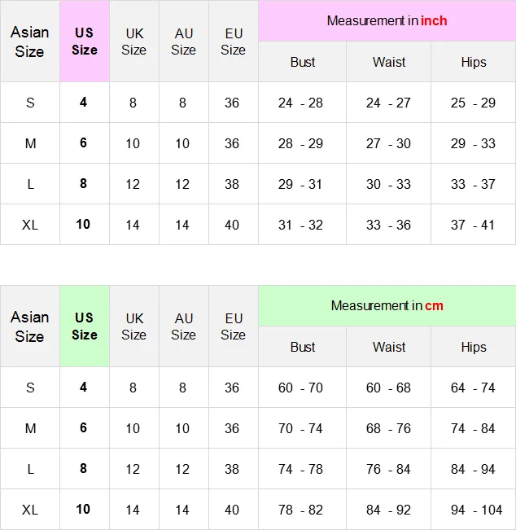The image size is (516, 530).
Task: Select the green US Size header cell
Action: [85, 326]
